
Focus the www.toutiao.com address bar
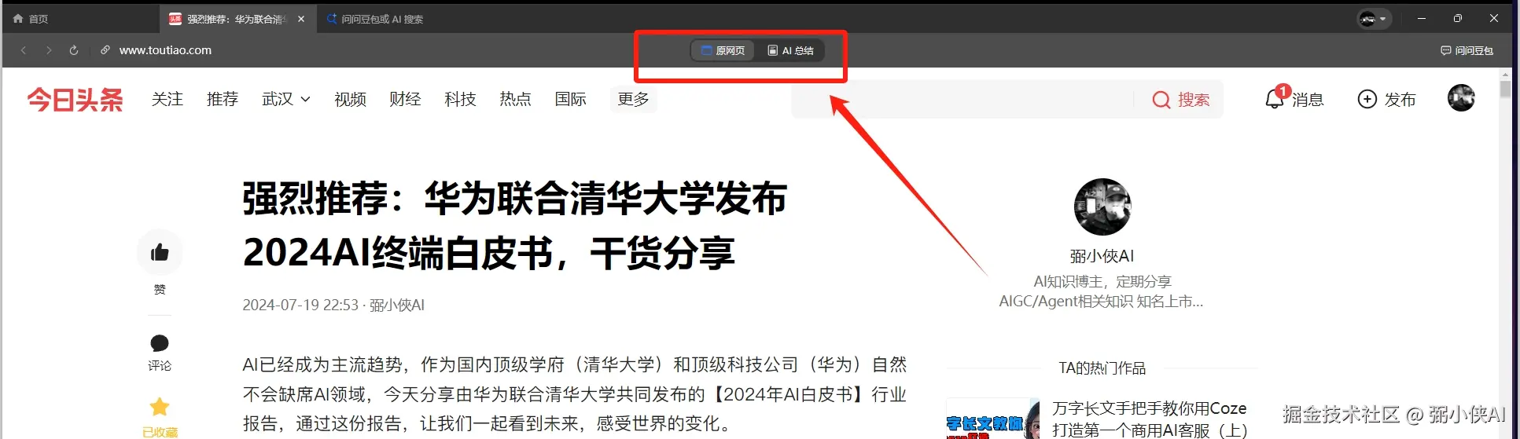[165, 50]
